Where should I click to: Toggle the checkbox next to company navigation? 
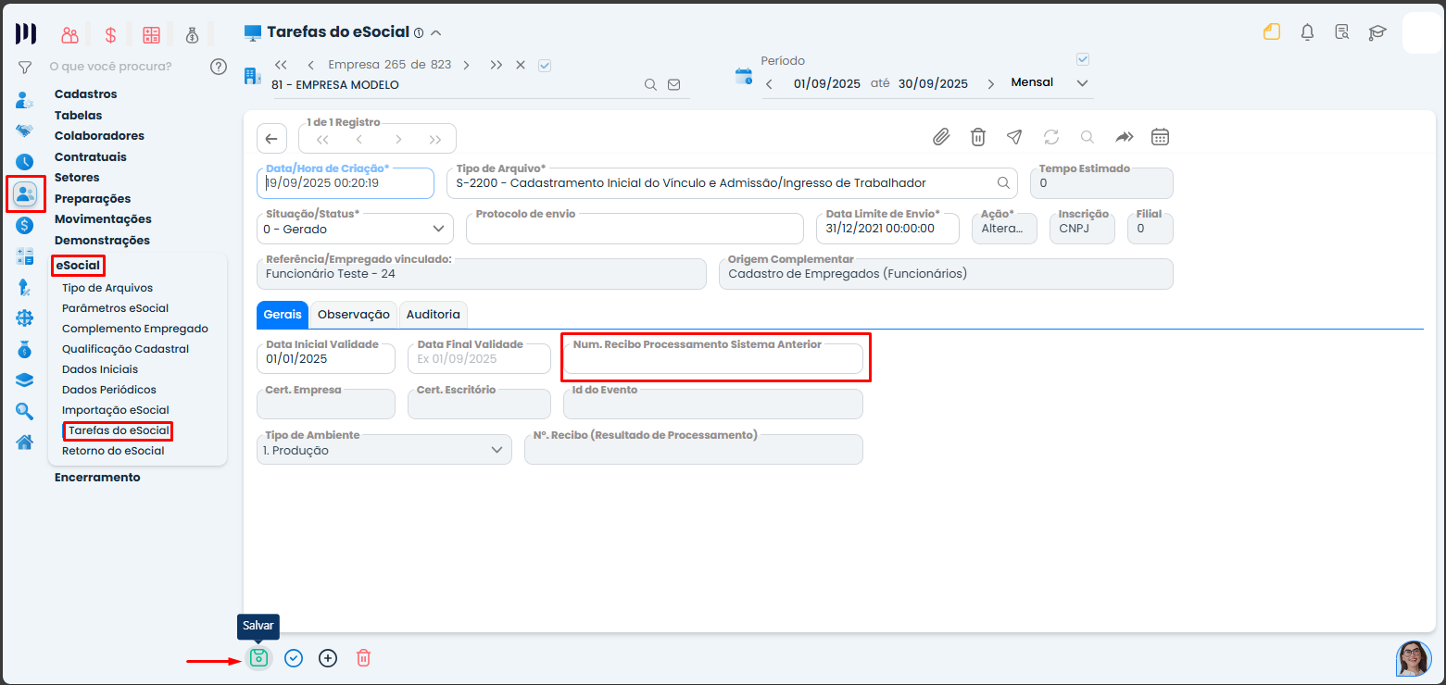click(x=545, y=65)
